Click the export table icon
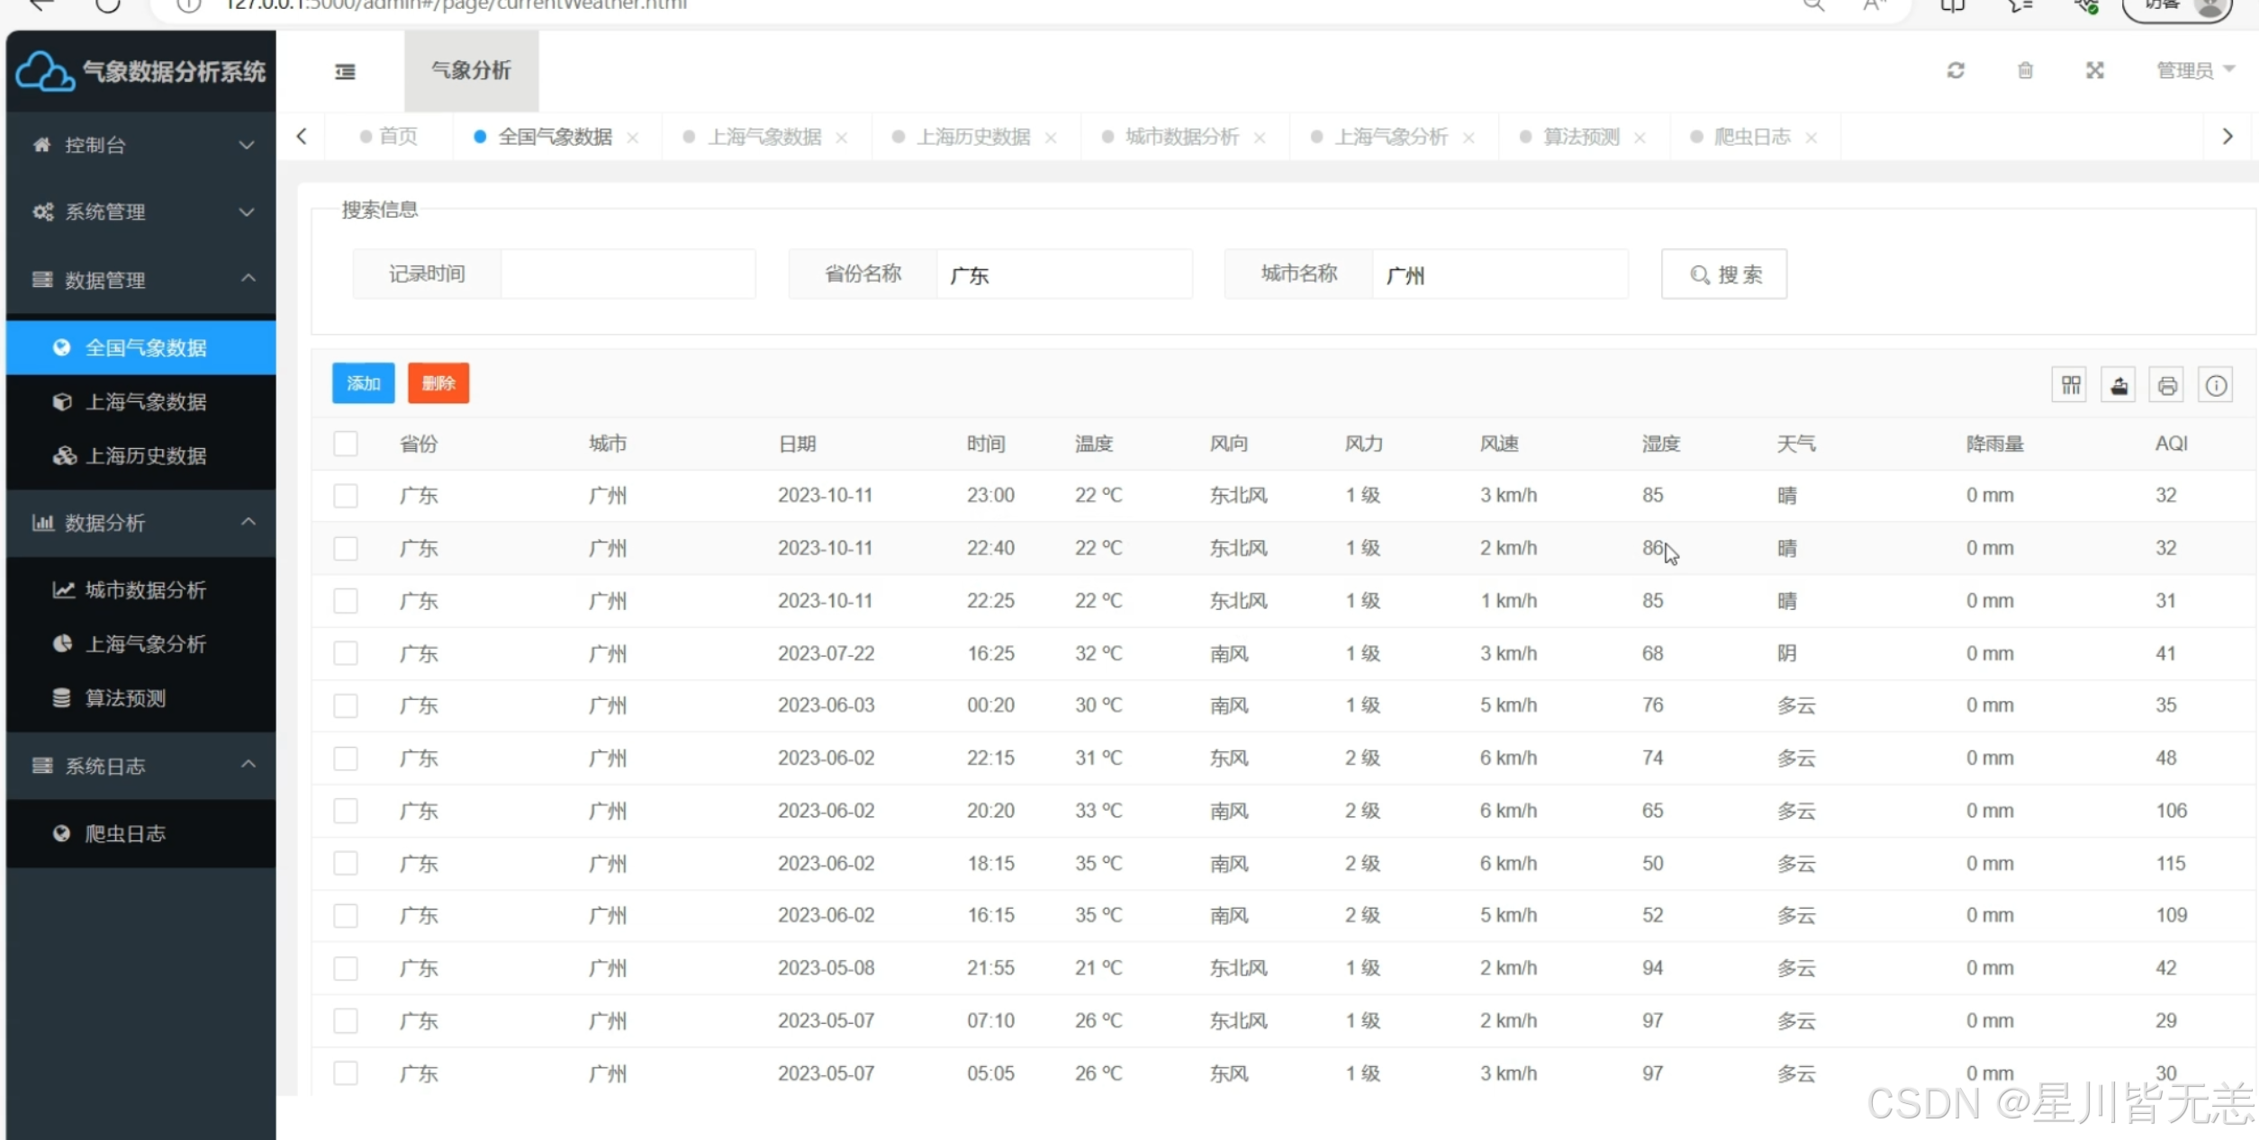The width and height of the screenshot is (2259, 1140). pos(2119,386)
